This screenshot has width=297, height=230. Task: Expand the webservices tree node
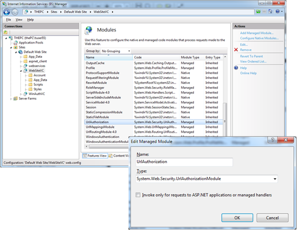pos(21,66)
